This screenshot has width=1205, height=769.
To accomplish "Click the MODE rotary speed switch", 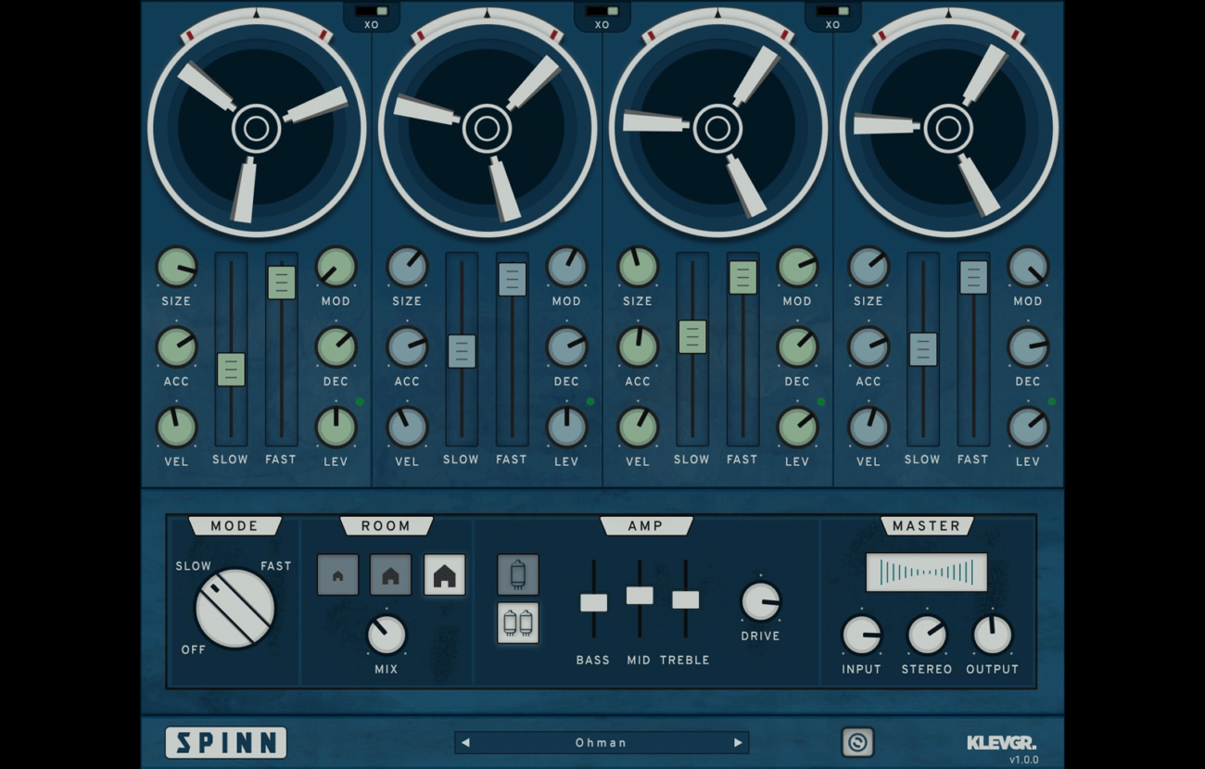I will click(x=235, y=608).
